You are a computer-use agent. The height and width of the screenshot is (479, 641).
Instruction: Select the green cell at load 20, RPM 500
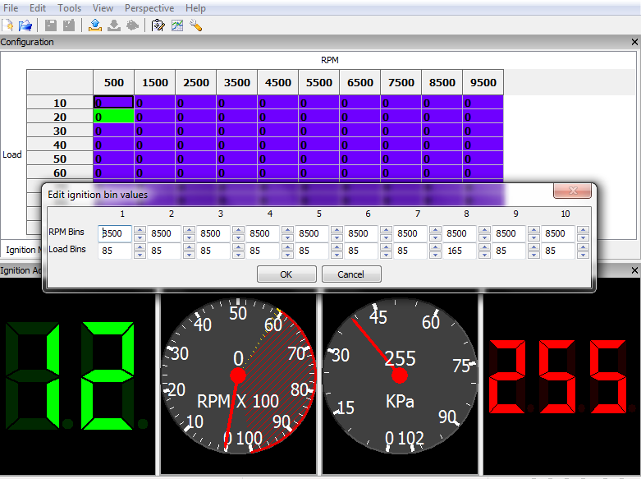pos(113,117)
